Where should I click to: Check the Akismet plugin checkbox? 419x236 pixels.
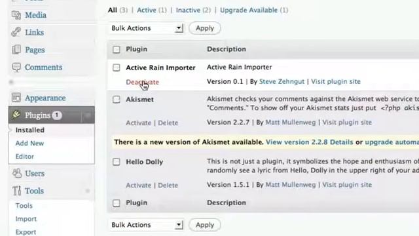pyautogui.click(x=117, y=99)
